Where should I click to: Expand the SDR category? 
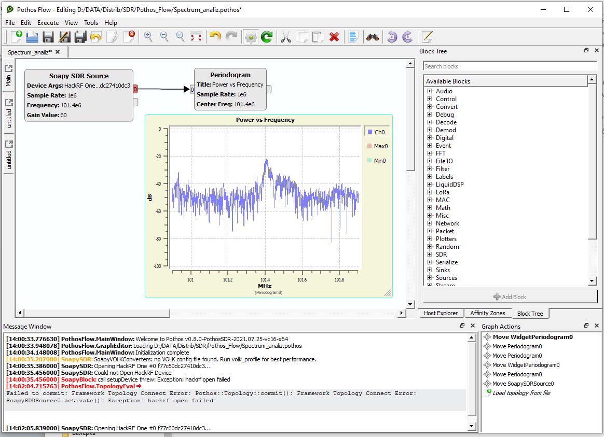point(430,255)
